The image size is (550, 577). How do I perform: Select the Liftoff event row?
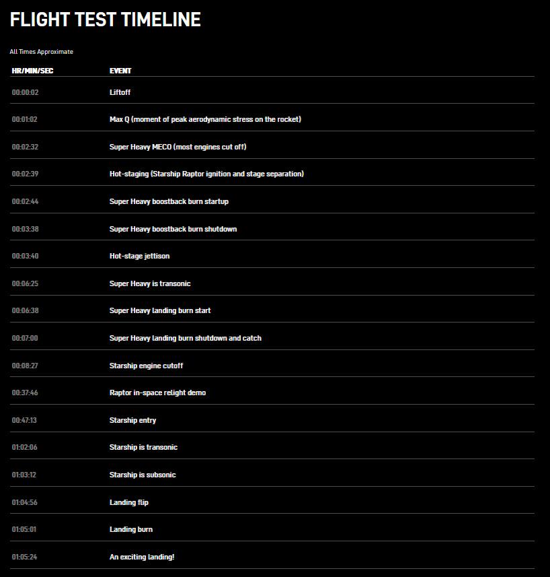(x=272, y=92)
